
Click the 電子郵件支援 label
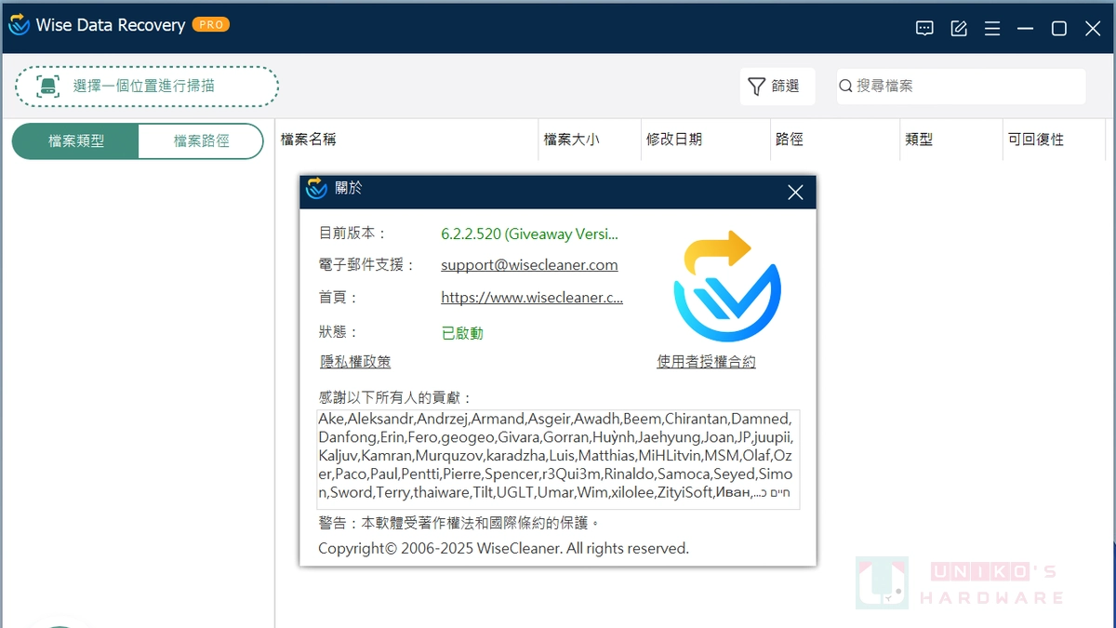(x=367, y=265)
